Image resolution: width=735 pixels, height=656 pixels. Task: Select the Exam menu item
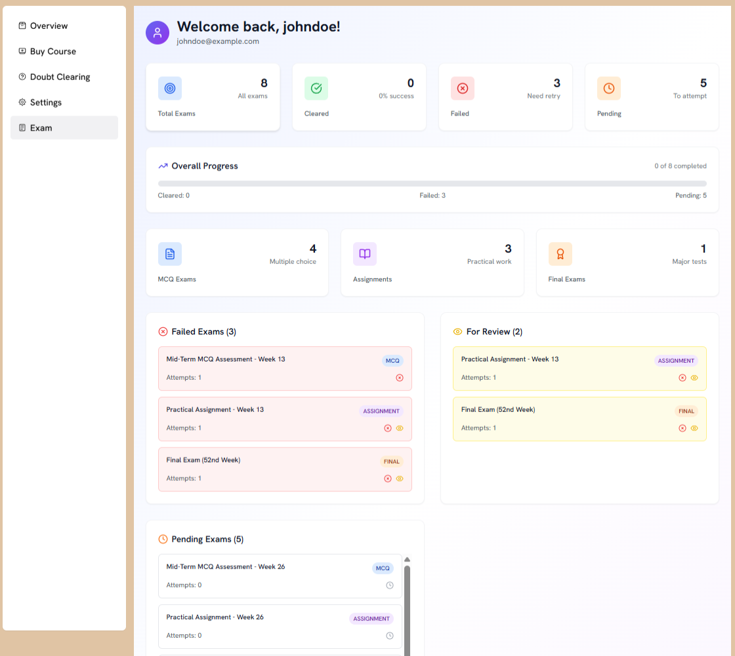(x=64, y=127)
